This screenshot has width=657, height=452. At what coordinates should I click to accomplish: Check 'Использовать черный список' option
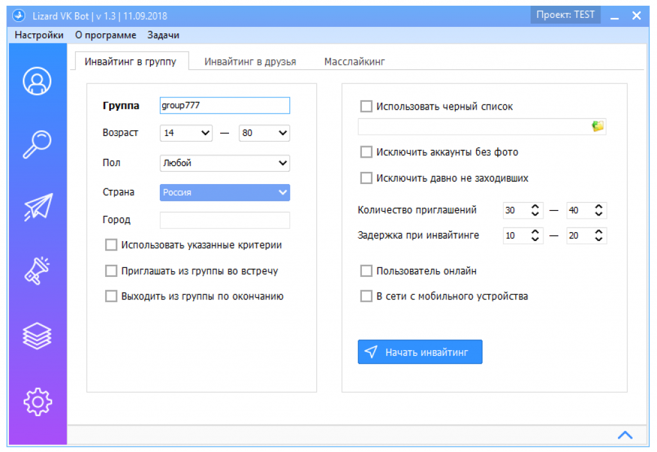366,106
